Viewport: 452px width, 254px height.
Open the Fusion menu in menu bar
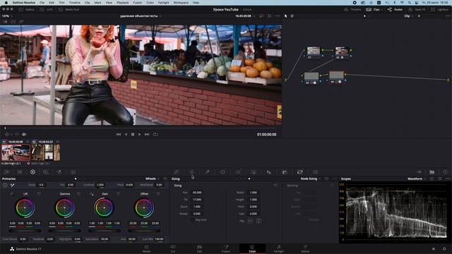138,3
